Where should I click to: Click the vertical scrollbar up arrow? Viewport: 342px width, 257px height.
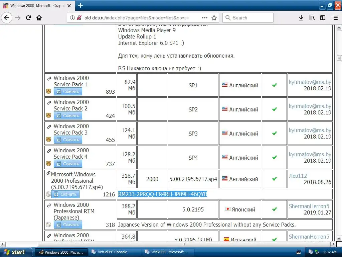point(339,27)
